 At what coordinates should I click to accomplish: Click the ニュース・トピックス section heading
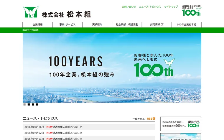tap(40, 118)
